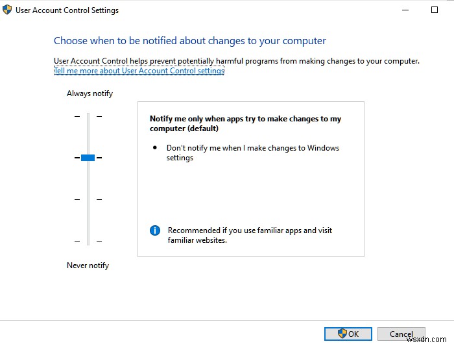Click the Recommended if you use familiar apps text
Viewport: 454px width, 346px height.
coord(250,235)
